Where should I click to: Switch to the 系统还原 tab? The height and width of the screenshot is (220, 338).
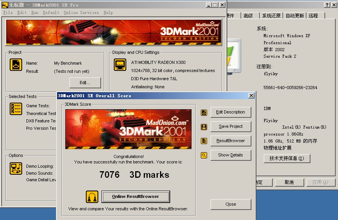271,15
